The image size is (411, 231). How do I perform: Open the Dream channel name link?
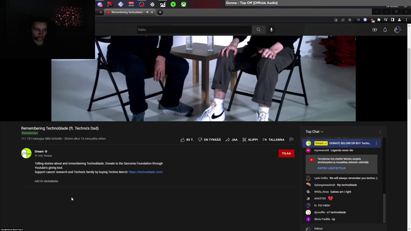pos(39,151)
